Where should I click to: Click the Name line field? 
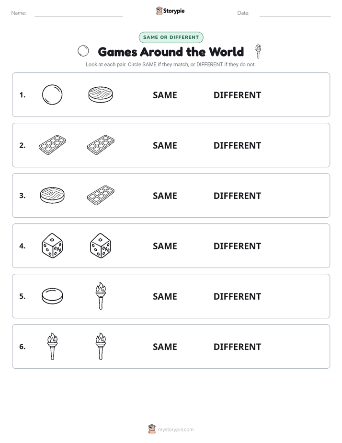pyautogui.click(x=79, y=13)
